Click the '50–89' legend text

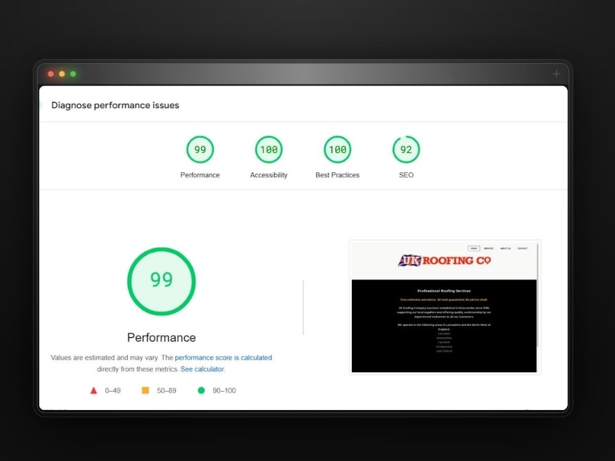(x=167, y=390)
